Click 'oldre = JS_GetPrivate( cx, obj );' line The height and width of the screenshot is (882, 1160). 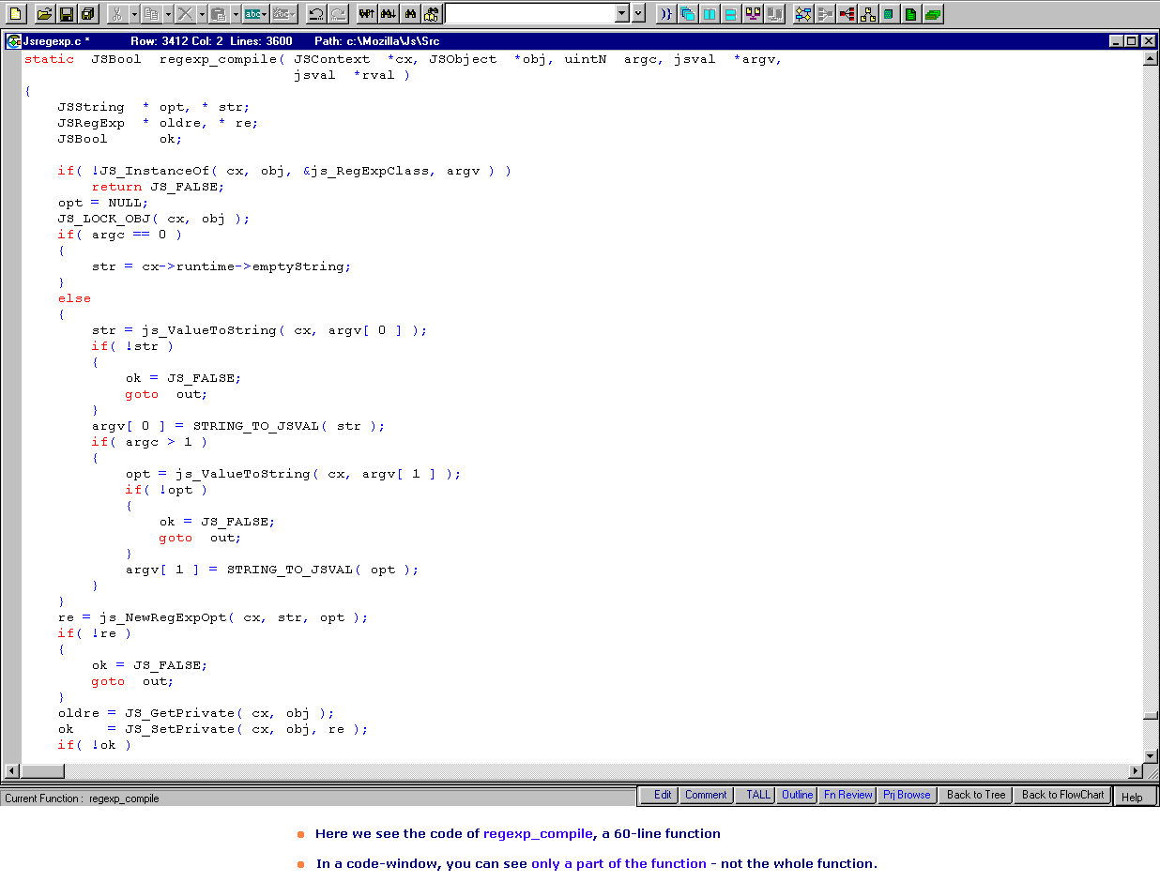point(196,713)
